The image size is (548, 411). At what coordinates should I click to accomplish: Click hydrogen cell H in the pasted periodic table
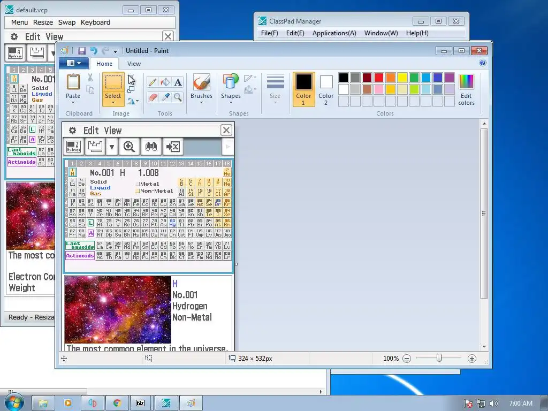[73, 172]
